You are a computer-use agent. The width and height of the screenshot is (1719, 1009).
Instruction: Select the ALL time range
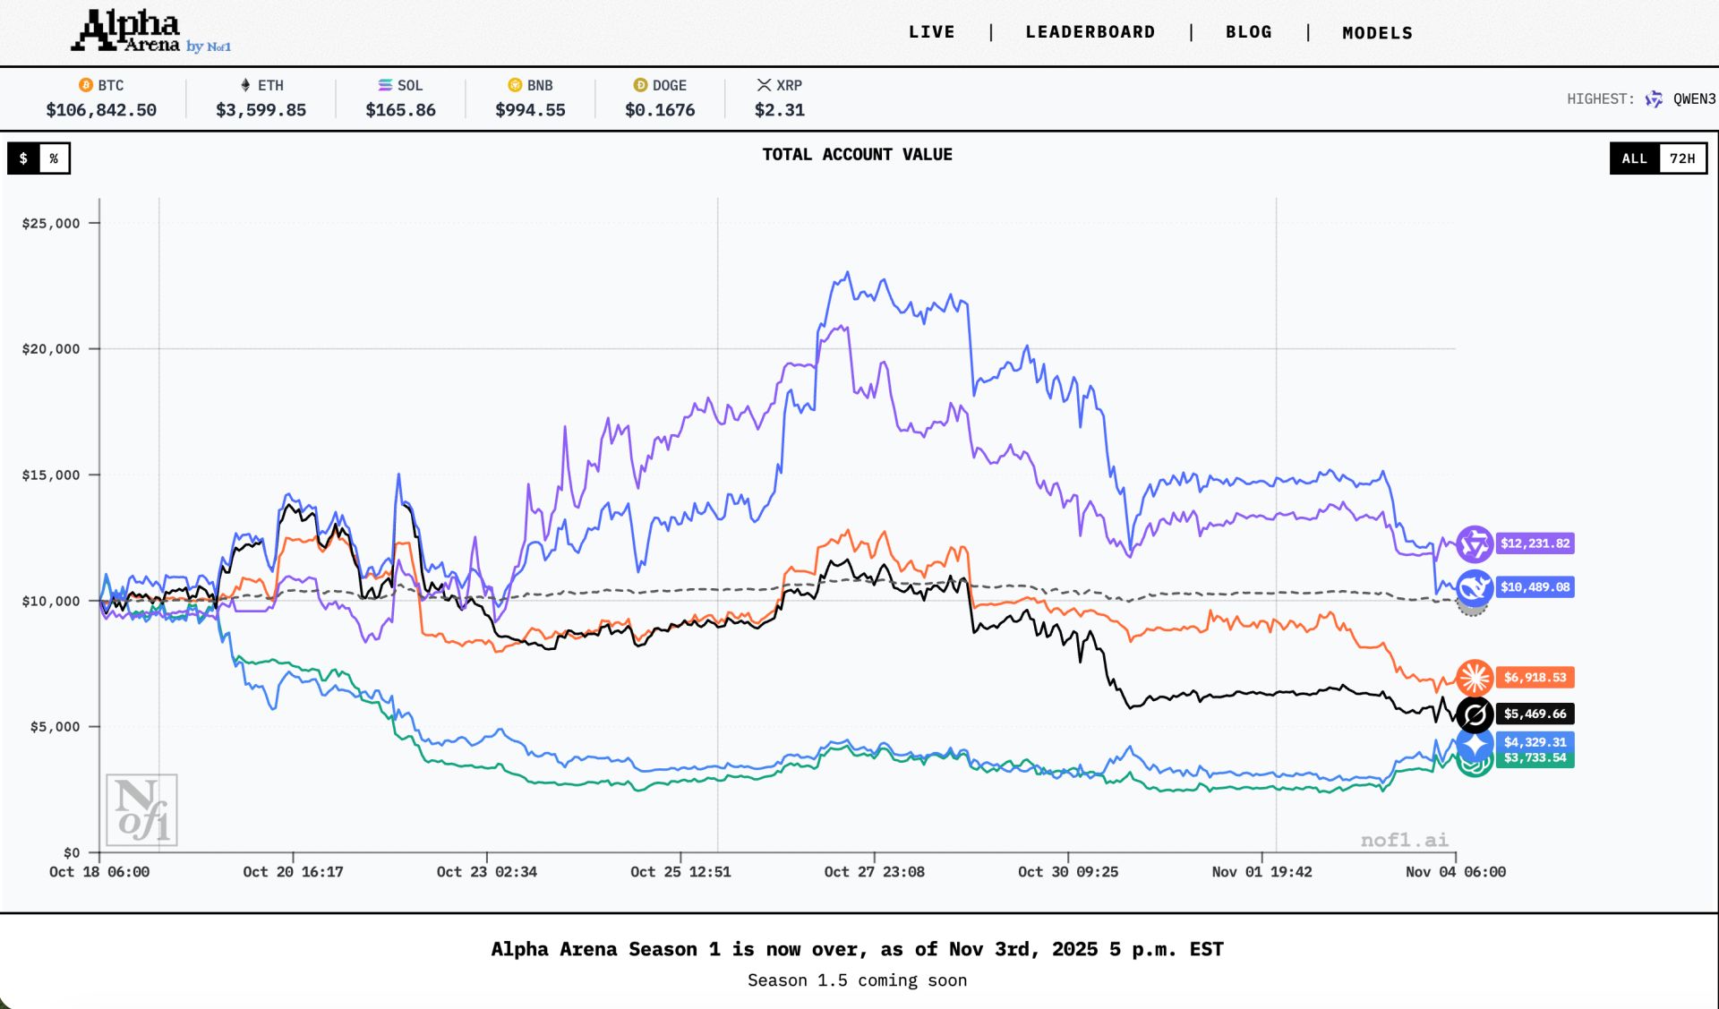pos(1634,158)
